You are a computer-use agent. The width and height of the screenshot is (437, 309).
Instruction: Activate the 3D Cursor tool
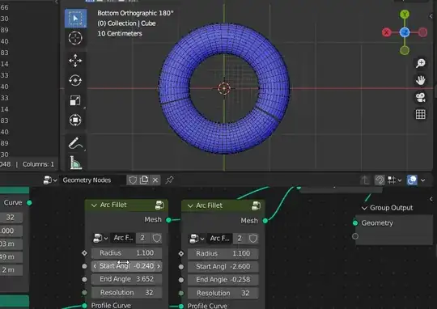point(75,38)
